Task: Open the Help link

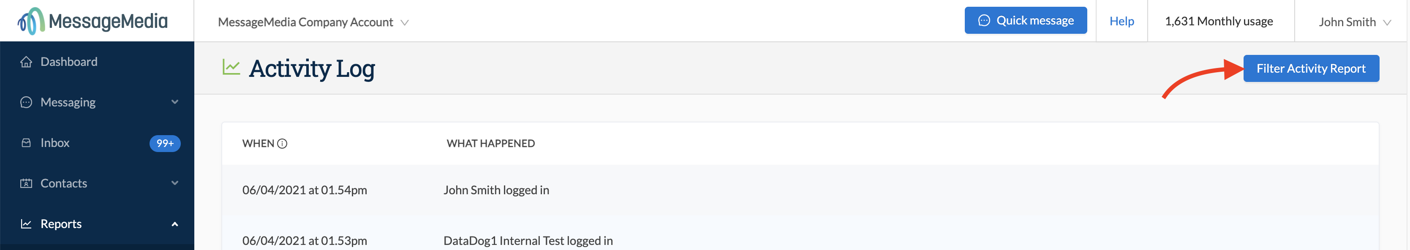Action: coord(1121,21)
